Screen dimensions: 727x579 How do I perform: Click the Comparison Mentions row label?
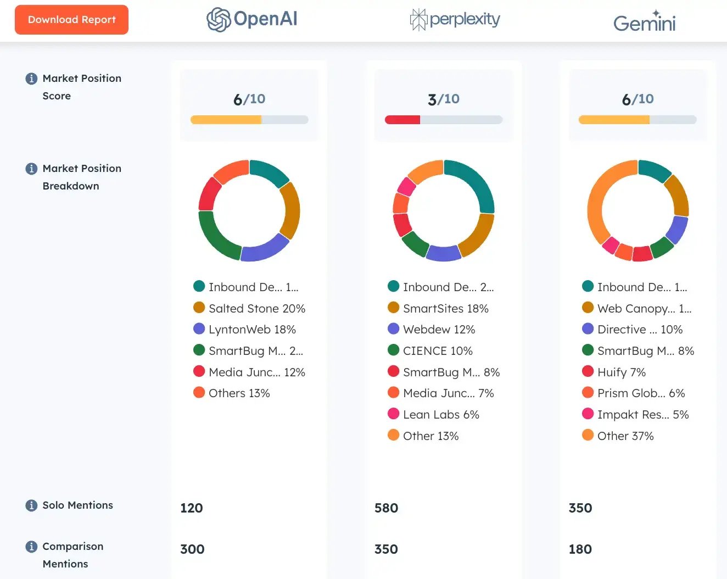[x=73, y=555]
